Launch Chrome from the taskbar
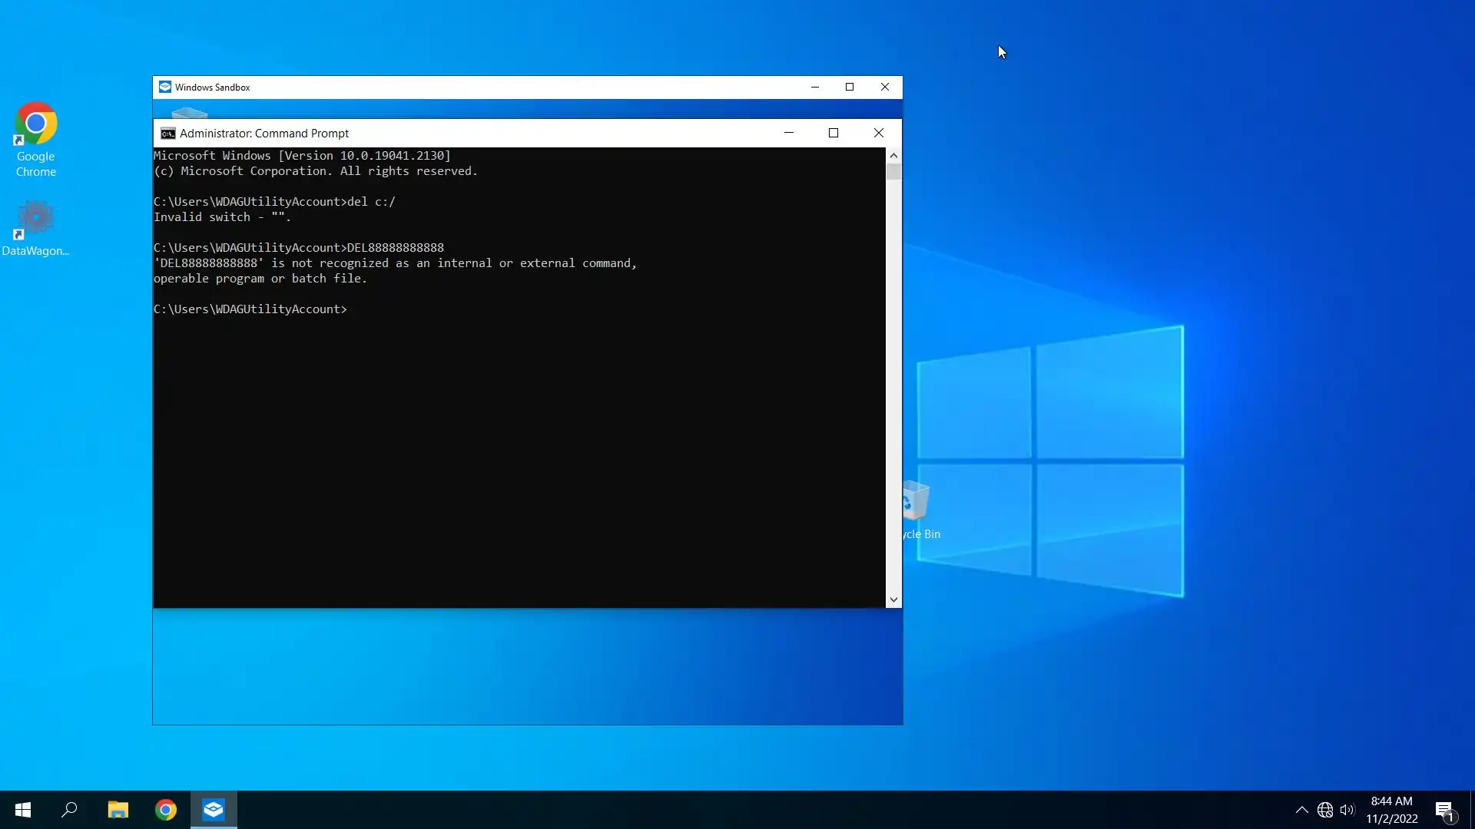 pos(165,810)
